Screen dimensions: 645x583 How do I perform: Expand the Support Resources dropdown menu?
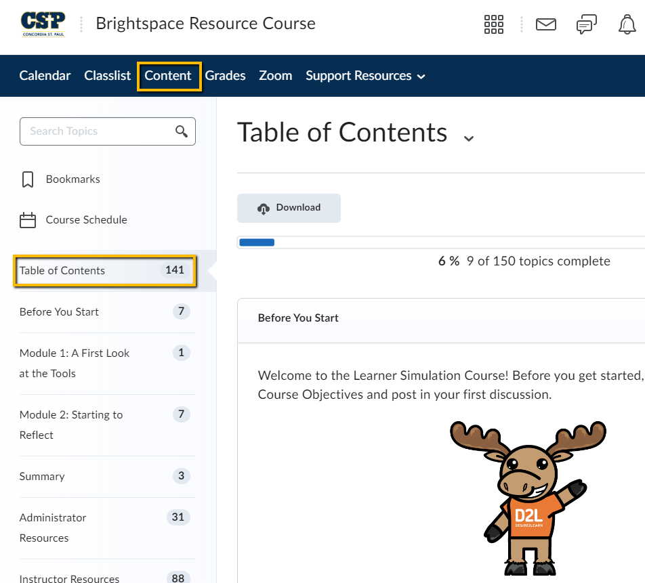pos(365,76)
